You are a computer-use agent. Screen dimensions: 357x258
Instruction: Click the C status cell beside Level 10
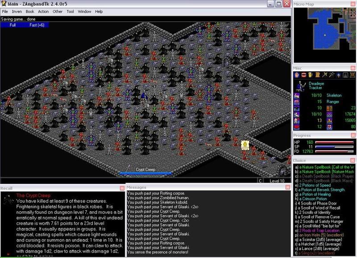pyautogui.click(x=260, y=181)
